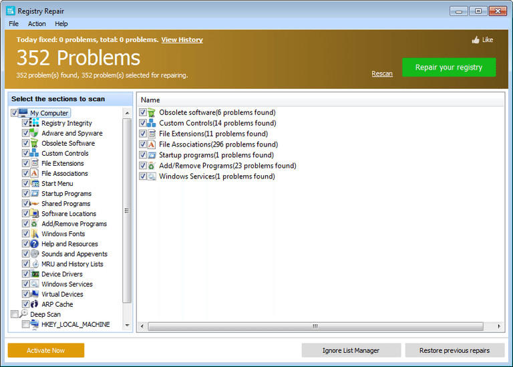
Task: Click the Adware and Spyware shield icon
Action: 34,133
